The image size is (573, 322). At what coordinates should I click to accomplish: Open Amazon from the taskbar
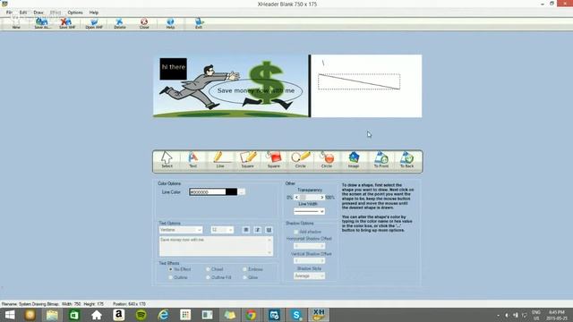click(x=119, y=315)
